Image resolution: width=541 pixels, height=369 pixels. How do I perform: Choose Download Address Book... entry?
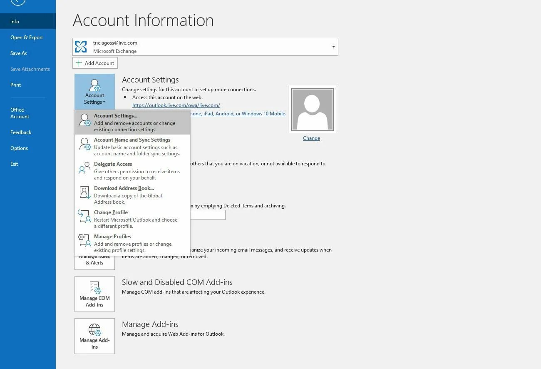coord(132,195)
